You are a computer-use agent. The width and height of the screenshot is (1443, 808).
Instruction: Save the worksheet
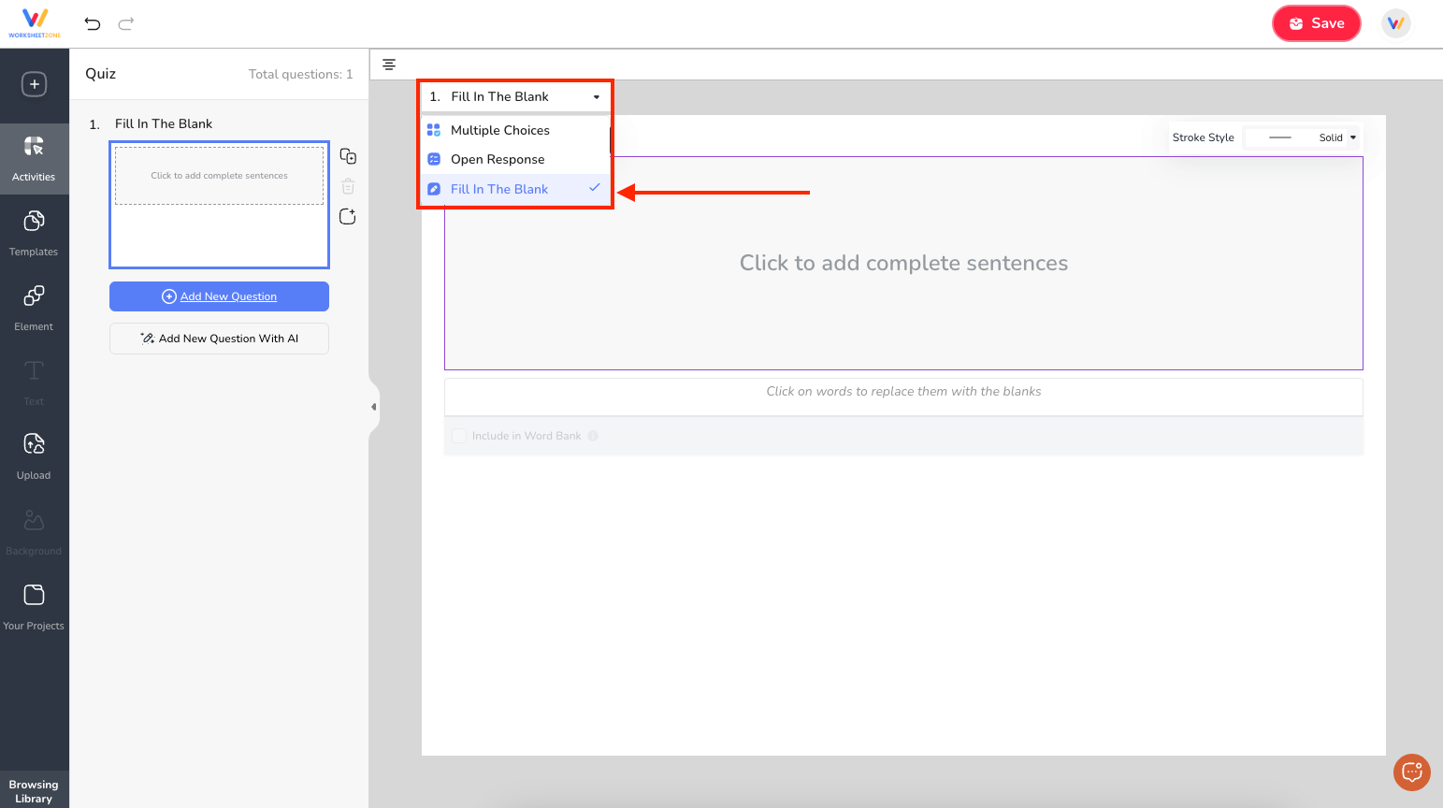point(1317,23)
